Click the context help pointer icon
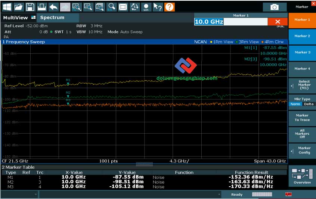This screenshot has width=316, height=199. tap(158, 7)
